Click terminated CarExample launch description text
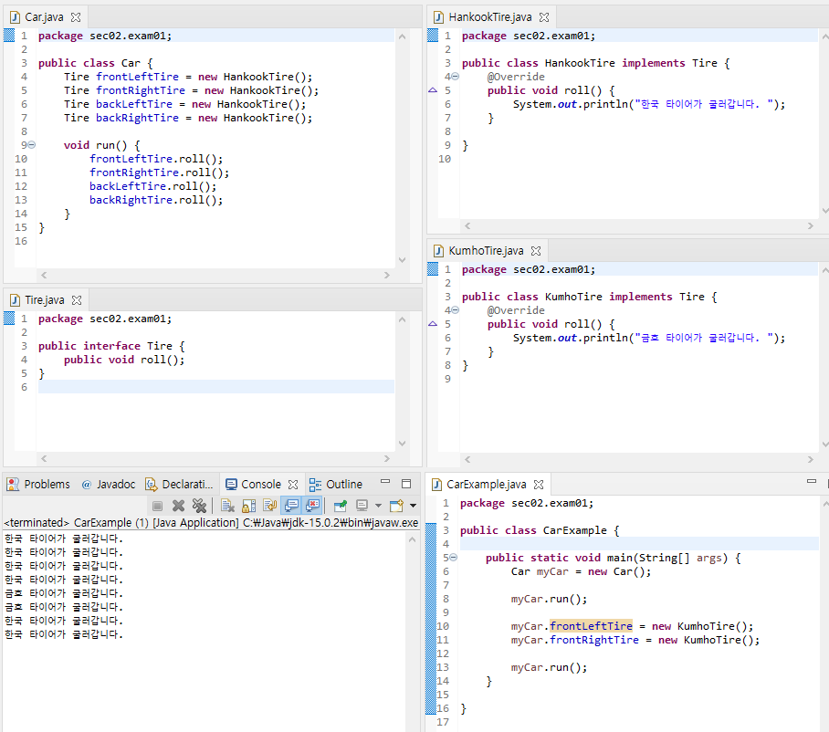This screenshot has height=732, width=829. click(211, 523)
